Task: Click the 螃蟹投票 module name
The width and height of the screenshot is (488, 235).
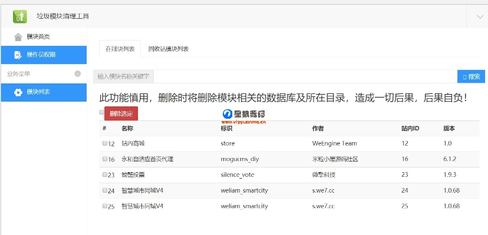Action: click(133, 174)
